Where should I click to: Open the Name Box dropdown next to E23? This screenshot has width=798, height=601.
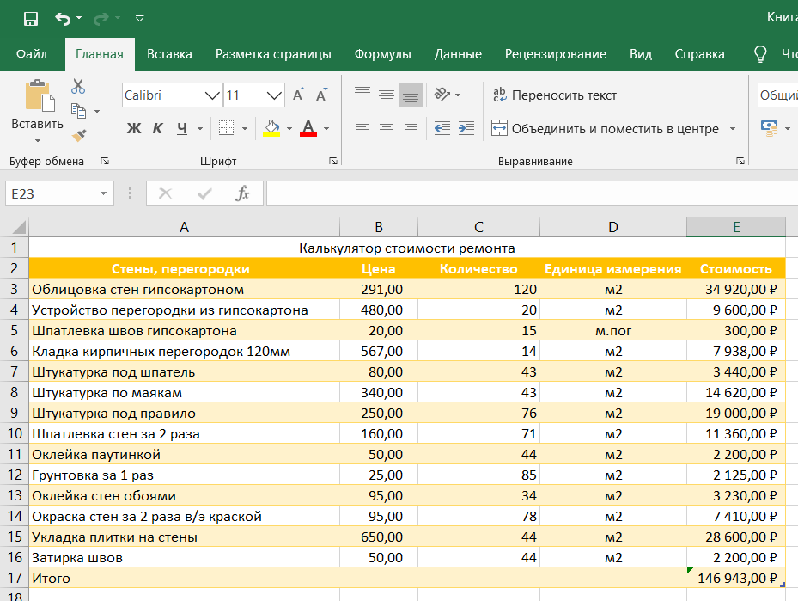104,194
